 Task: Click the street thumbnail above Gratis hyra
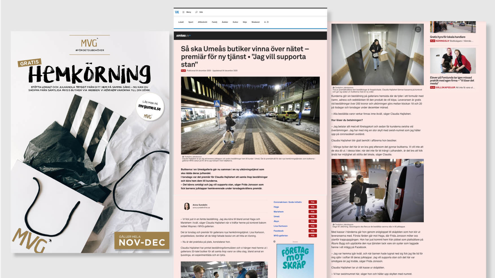[x=453, y=27]
